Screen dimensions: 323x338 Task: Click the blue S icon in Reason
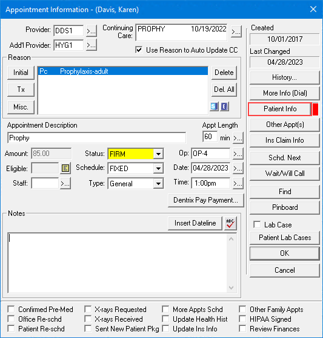[x=214, y=106]
